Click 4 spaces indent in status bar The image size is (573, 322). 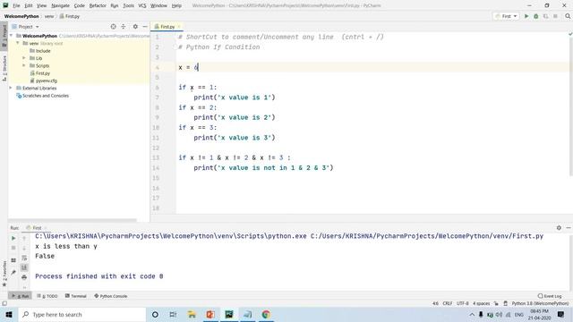(x=482, y=303)
